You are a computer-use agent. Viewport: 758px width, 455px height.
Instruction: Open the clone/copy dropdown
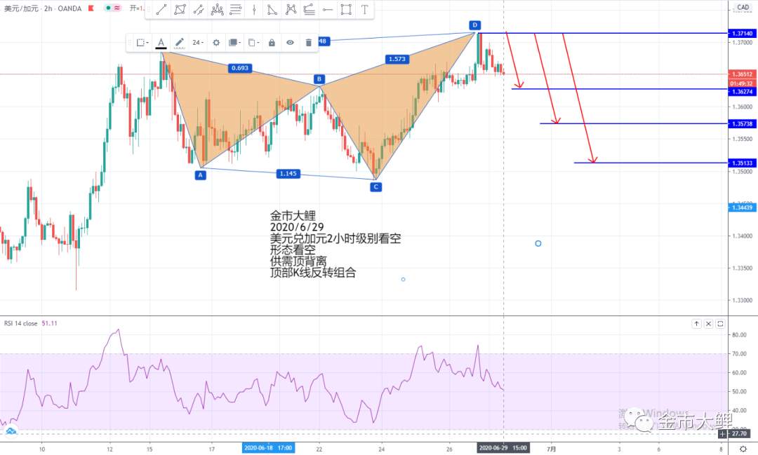(x=253, y=43)
